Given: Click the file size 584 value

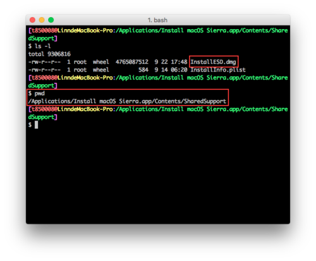Looking at the screenshot, I should (x=143, y=70).
